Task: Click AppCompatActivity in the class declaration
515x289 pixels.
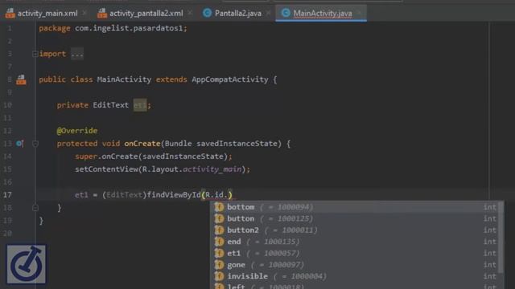Action: coord(230,79)
